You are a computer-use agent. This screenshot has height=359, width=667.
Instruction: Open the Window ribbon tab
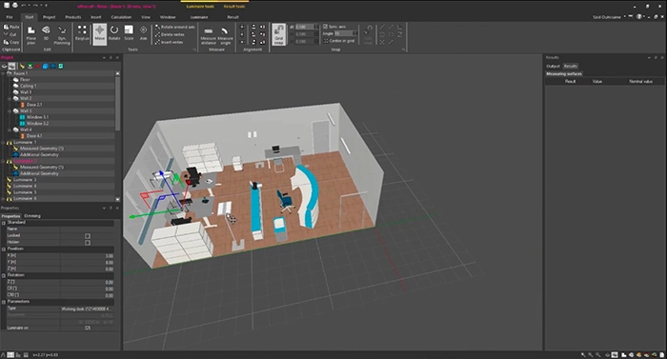pos(168,17)
